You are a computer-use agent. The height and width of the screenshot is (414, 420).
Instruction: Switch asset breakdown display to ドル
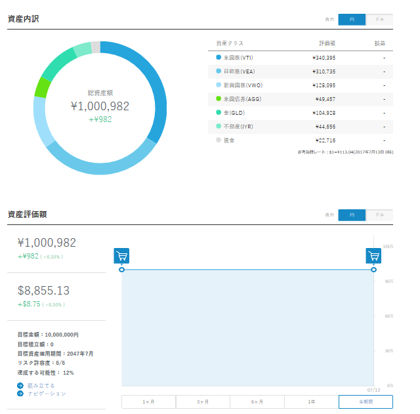(x=379, y=20)
